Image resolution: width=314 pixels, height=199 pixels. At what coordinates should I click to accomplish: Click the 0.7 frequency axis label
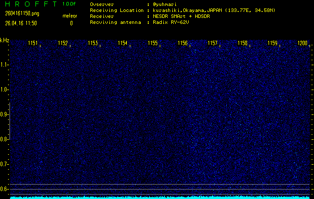pos(4,164)
